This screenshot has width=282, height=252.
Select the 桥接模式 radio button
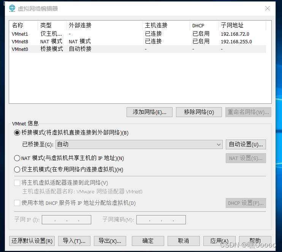(x=17, y=133)
